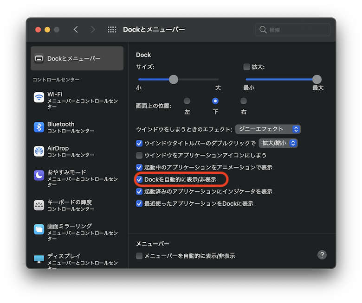Viewport: 362px width, 303px height.
Task: Click the Dock section heading
Action: tap(143, 55)
